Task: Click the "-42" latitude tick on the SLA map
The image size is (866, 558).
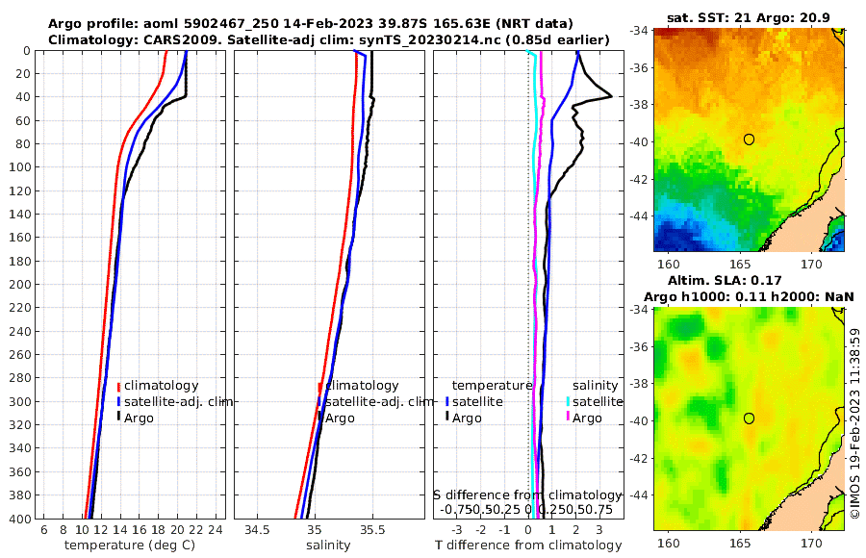Action: (640, 458)
